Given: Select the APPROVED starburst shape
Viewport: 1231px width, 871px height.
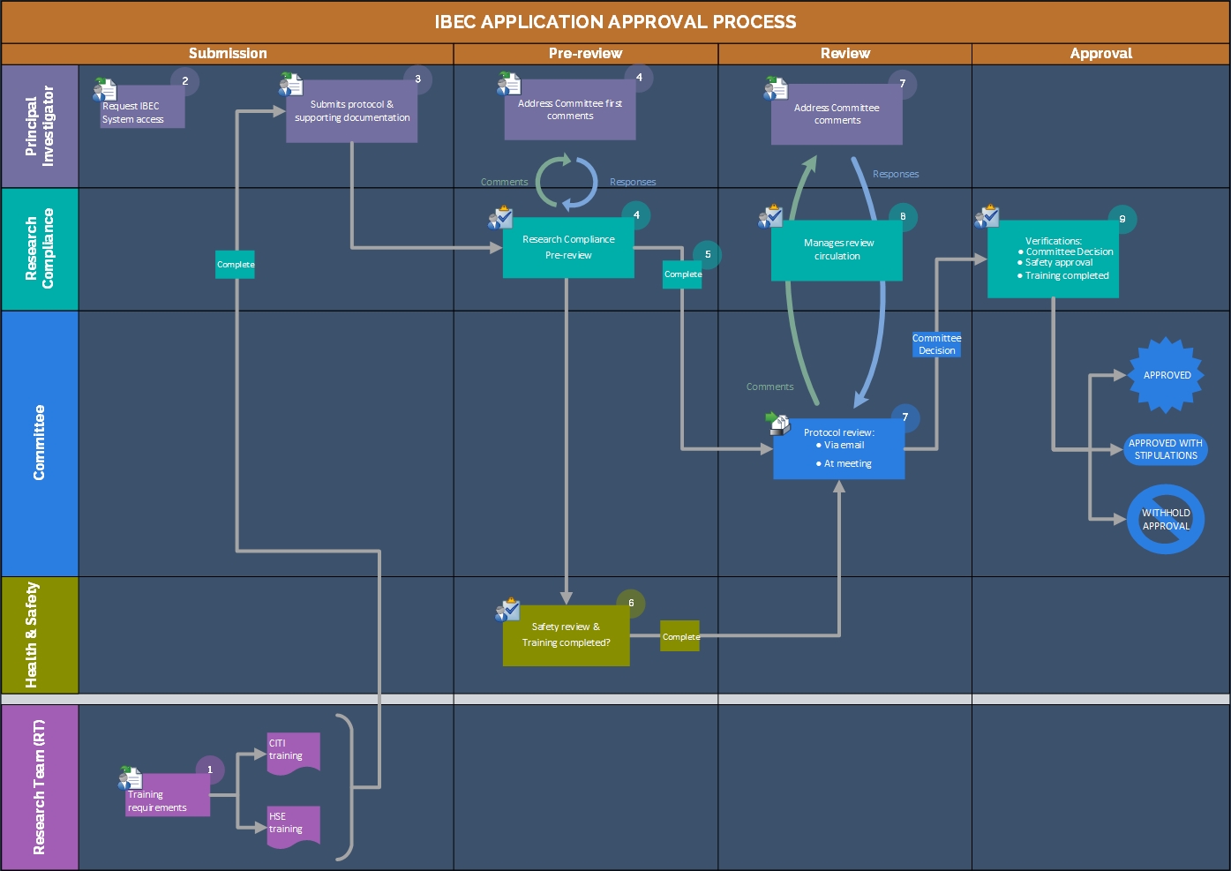Looking at the screenshot, I should point(1167,375).
